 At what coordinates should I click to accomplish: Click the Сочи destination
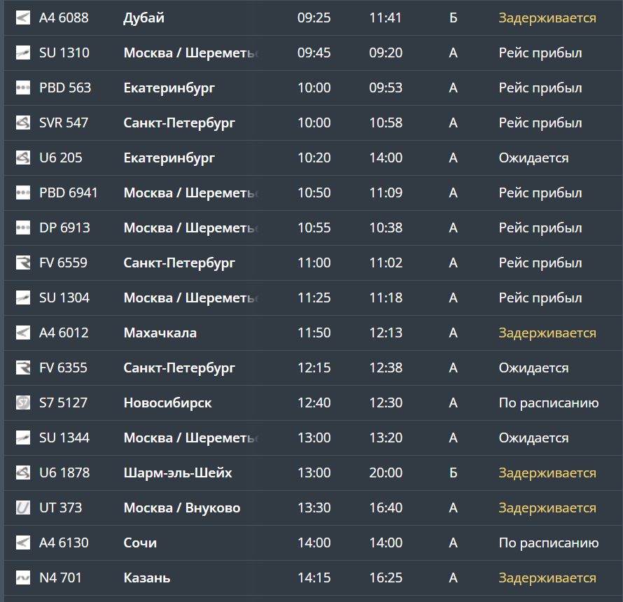[x=140, y=542]
